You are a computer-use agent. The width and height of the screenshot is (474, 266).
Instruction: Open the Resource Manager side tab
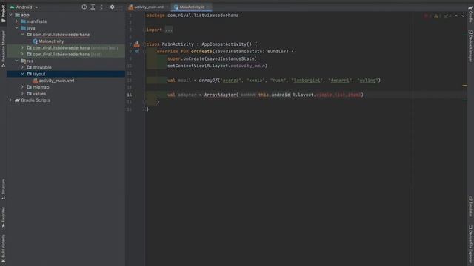3,48
